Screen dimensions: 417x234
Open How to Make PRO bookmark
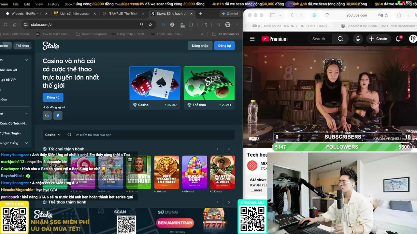[53, 34]
